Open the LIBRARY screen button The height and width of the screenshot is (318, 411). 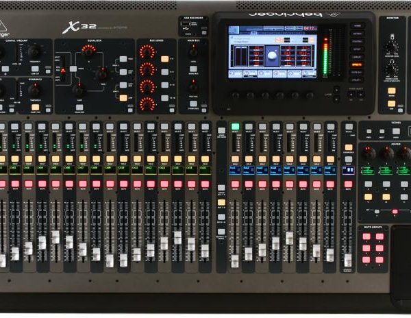click(x=356, y=57)
